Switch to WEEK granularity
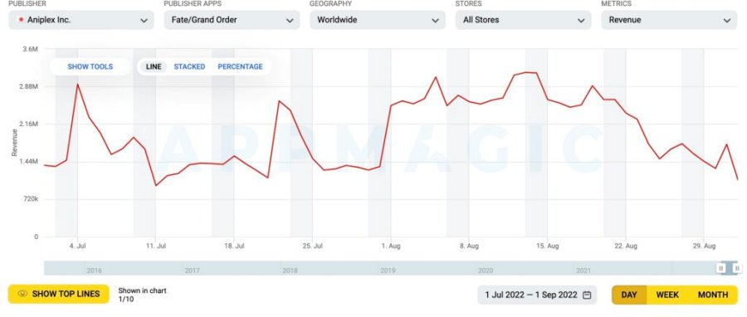This screenshot has height=317, width=747. coord(667,295)
